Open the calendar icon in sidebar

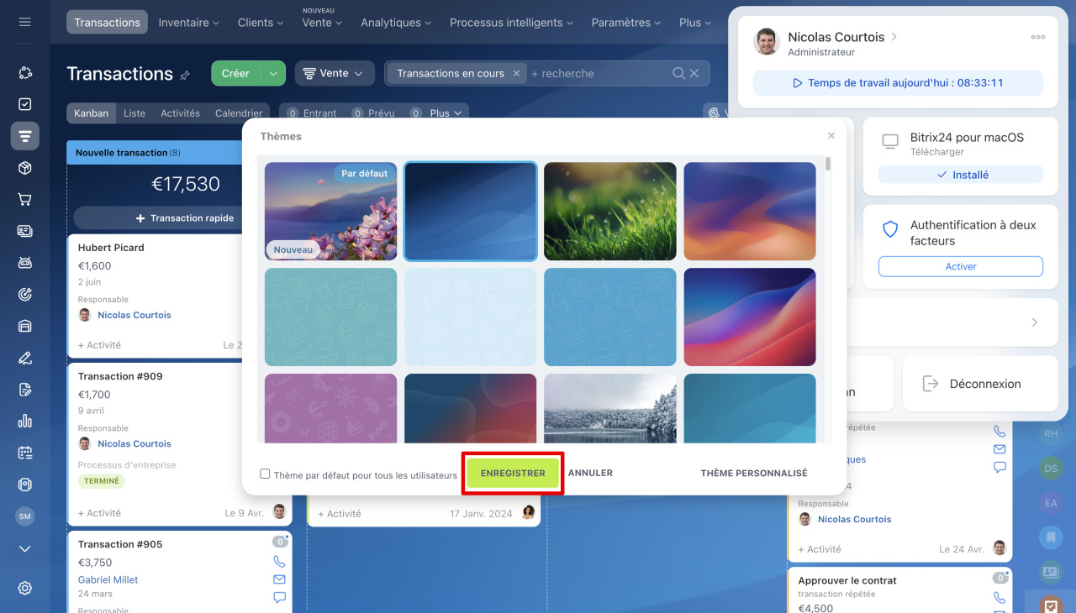(24, 453)
